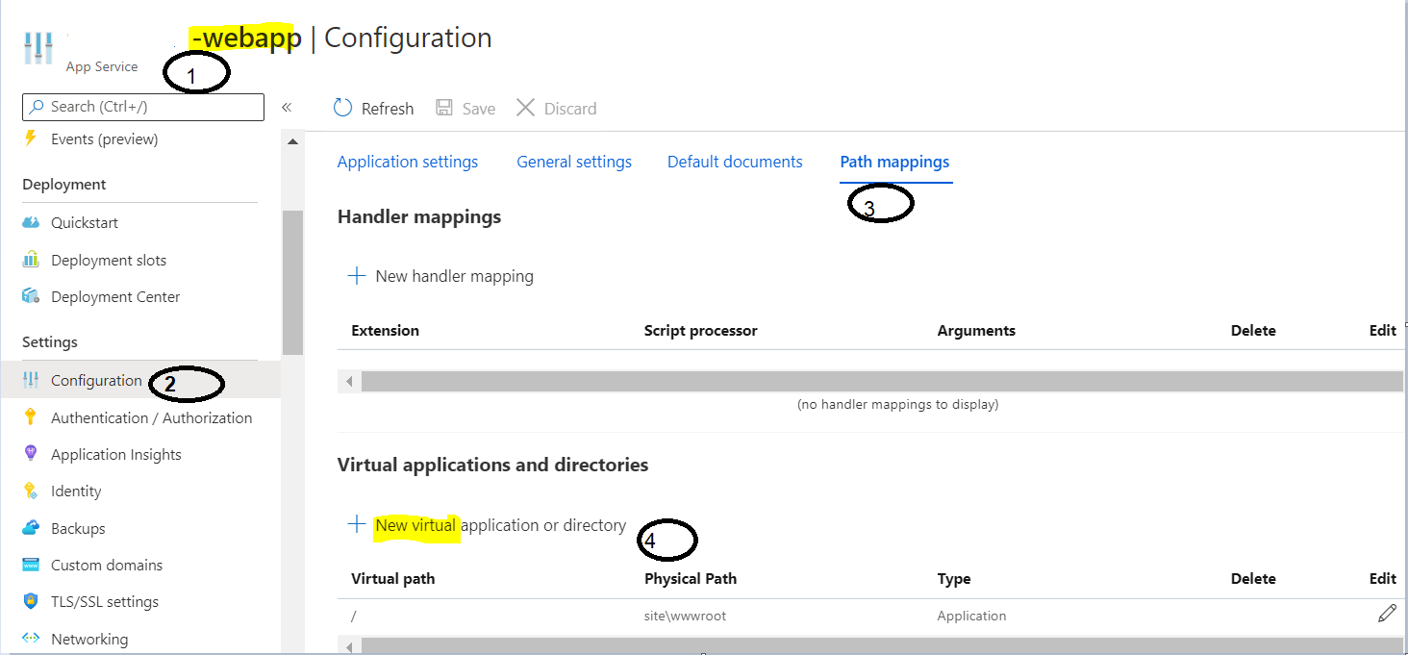The width and height of the screenshot is (1408, 655).
Task: Click the Discard X icon
Action: (525, 108)
